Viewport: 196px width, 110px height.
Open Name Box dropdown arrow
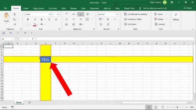[14, 39]
